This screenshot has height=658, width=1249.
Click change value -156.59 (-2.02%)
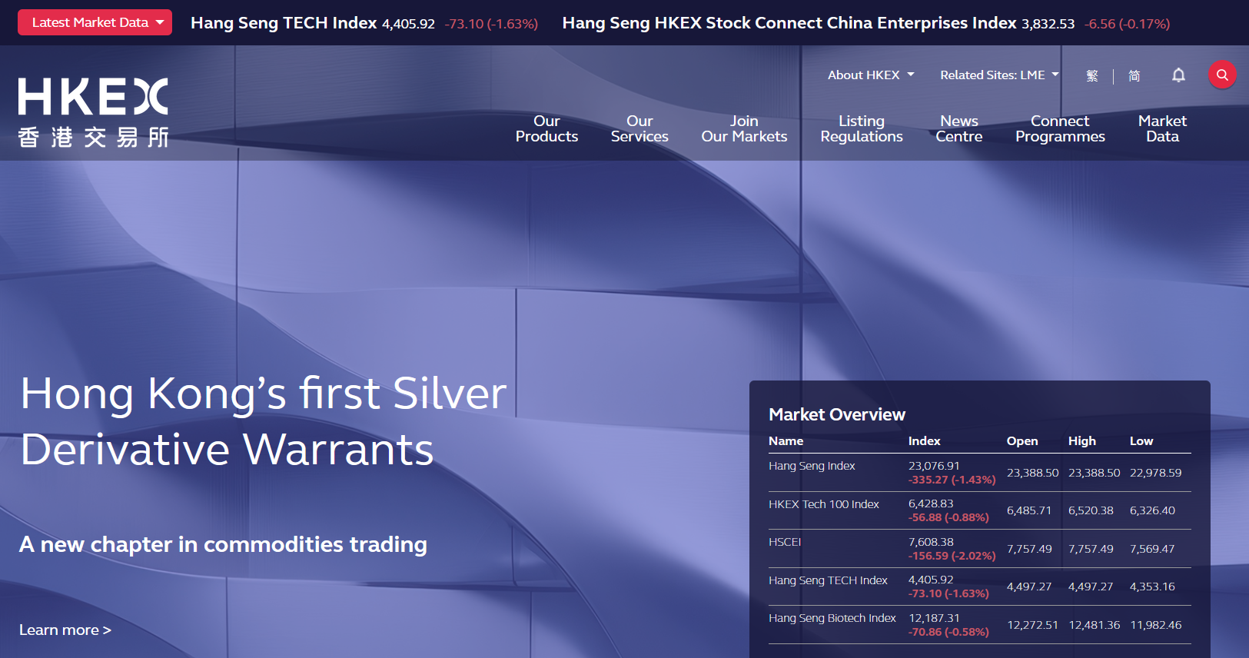pos(952,556)
